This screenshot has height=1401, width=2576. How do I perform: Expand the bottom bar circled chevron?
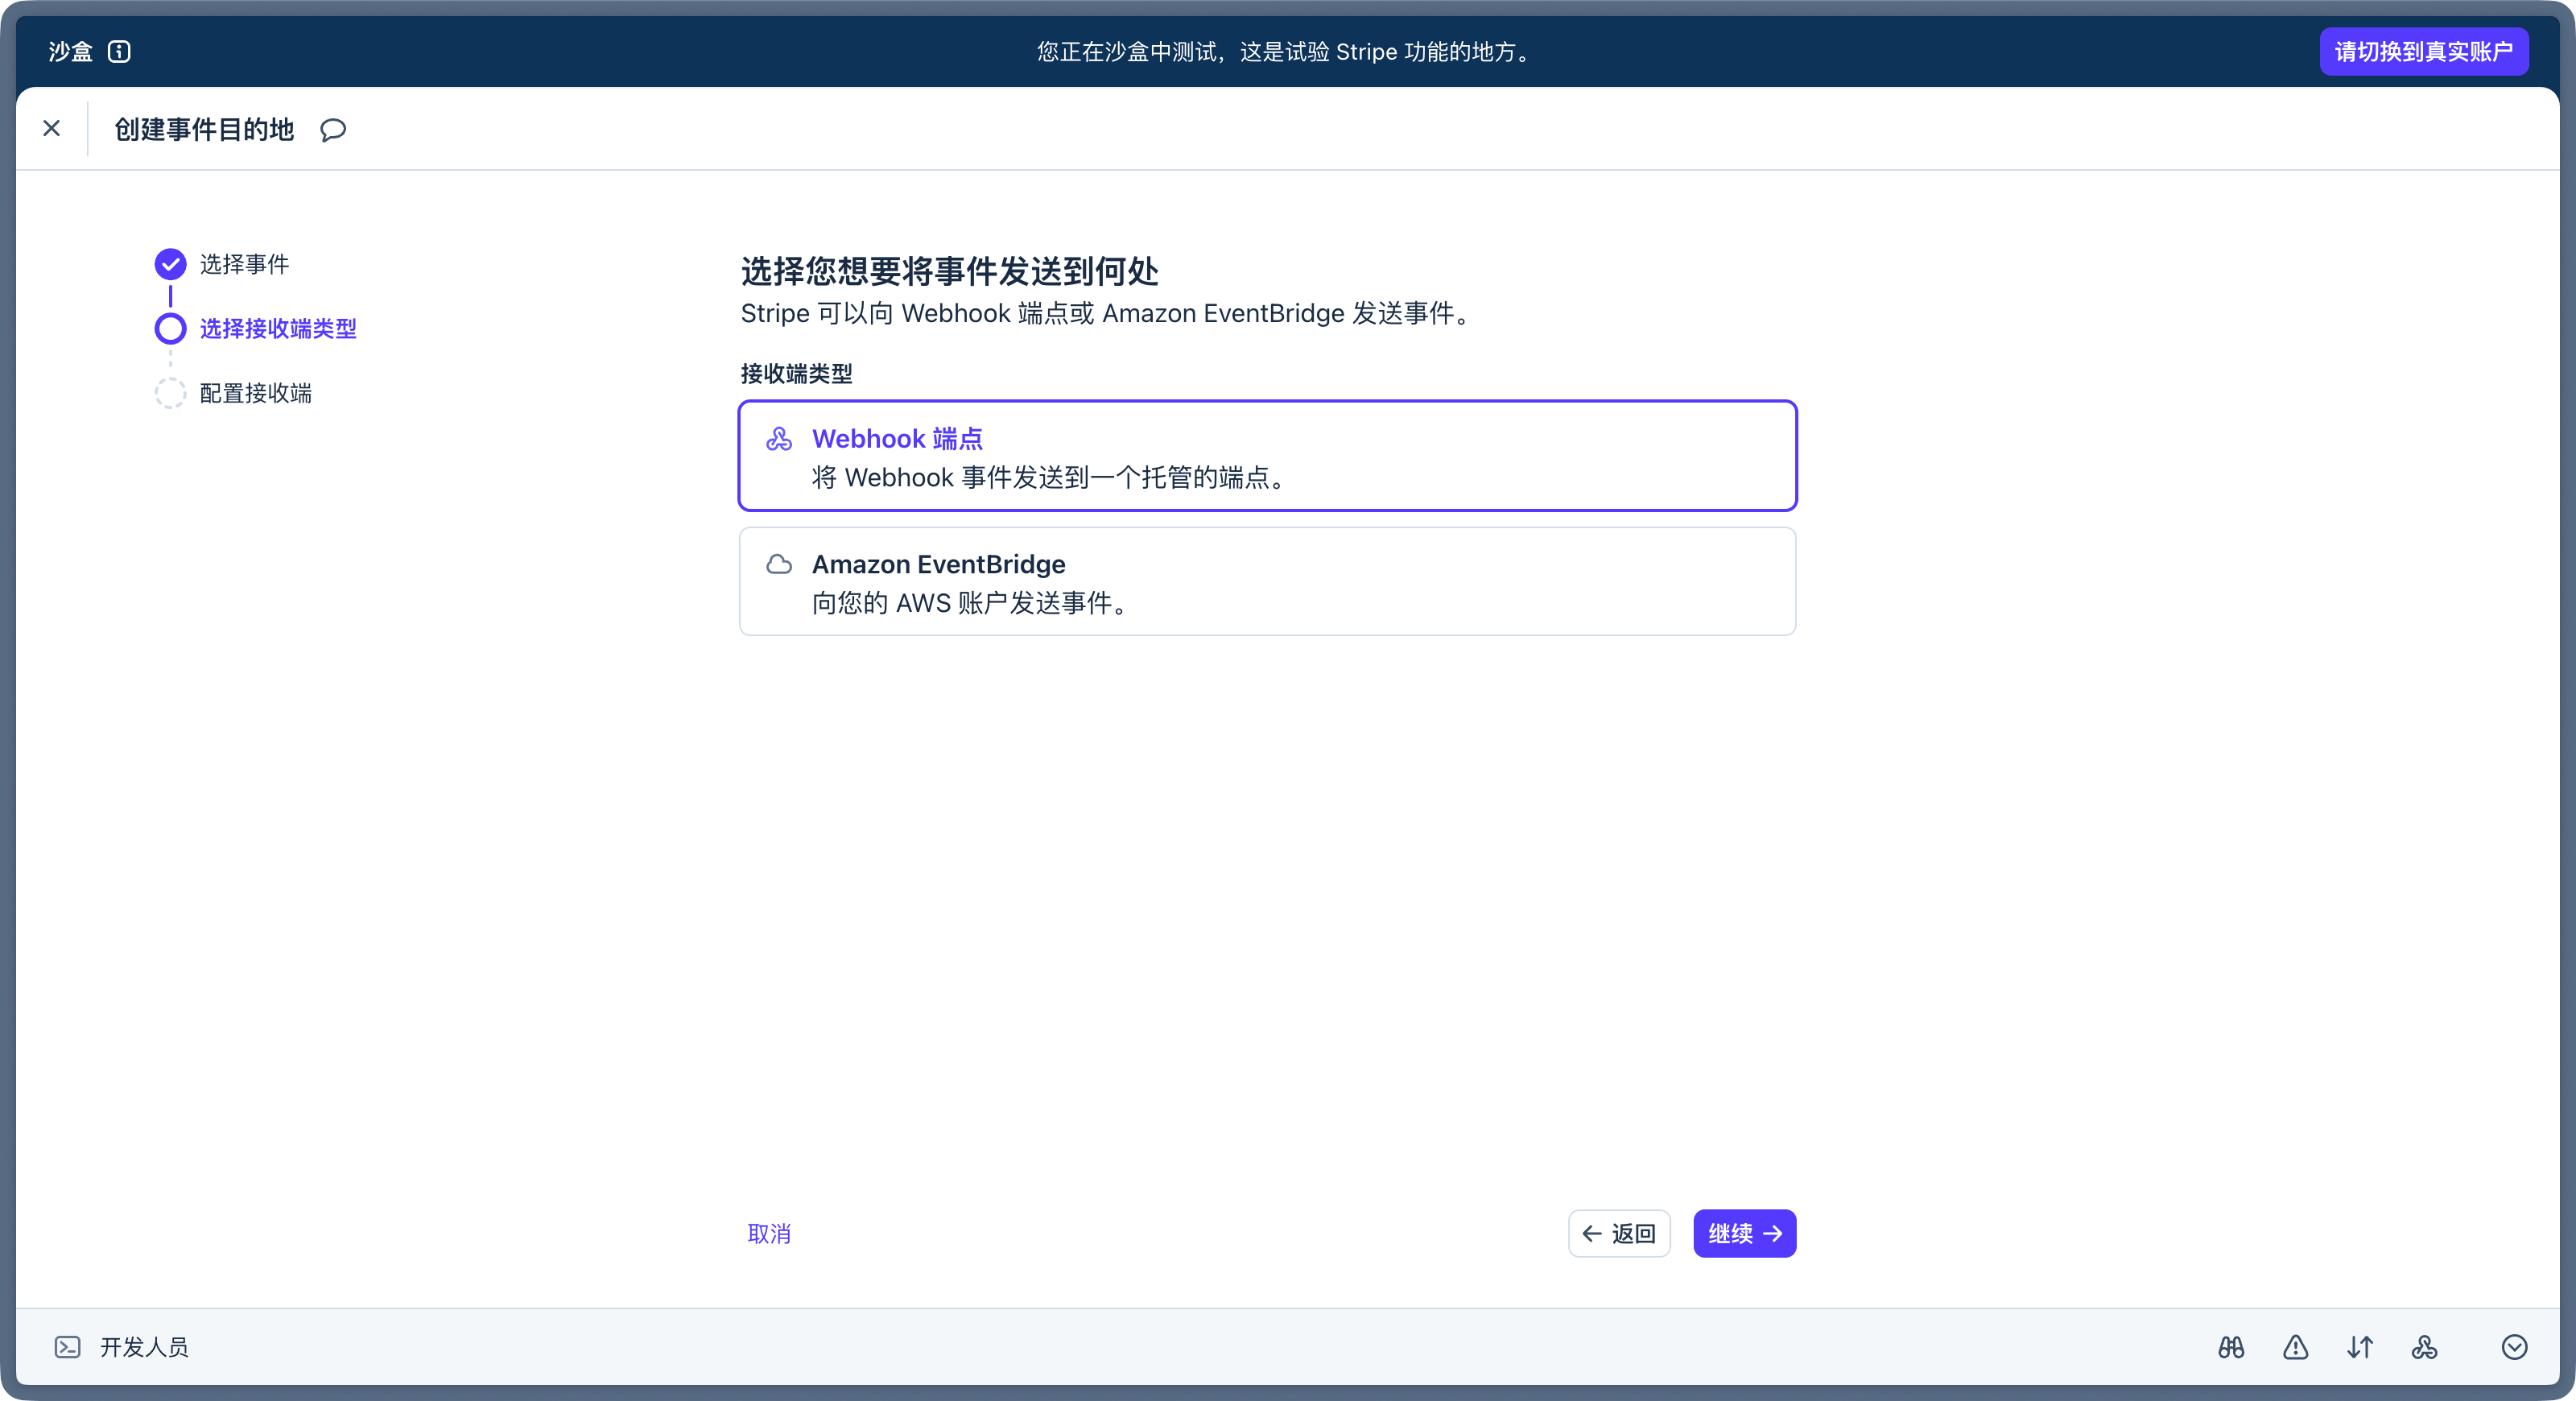point(2514,1347)
